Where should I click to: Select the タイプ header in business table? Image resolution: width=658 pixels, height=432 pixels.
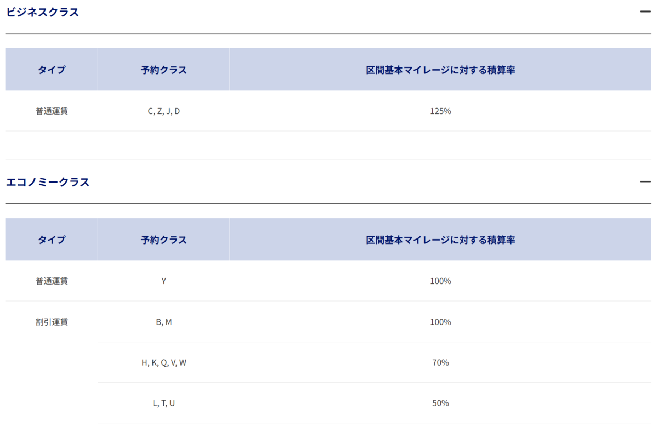tap(52, 70)
